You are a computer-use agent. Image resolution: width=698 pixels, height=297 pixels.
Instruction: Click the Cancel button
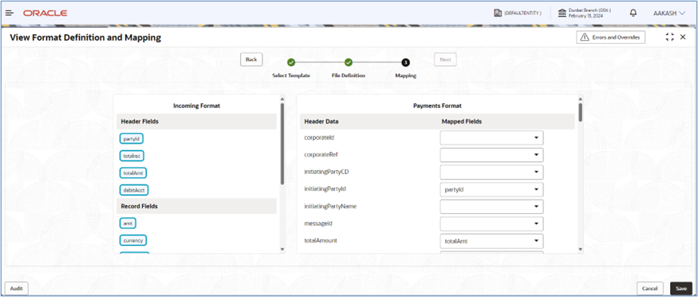pyautogui.click(x=650, y=288)
